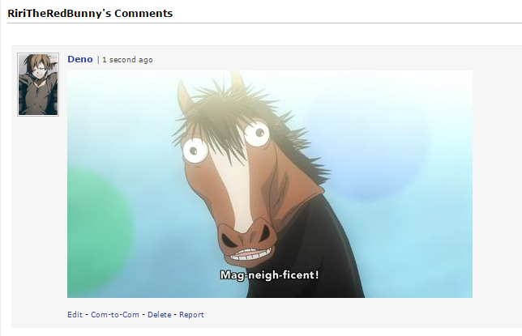Click Deno's avatar thumbnail
This screenshot has height=336, width=522.
[38, 84]
